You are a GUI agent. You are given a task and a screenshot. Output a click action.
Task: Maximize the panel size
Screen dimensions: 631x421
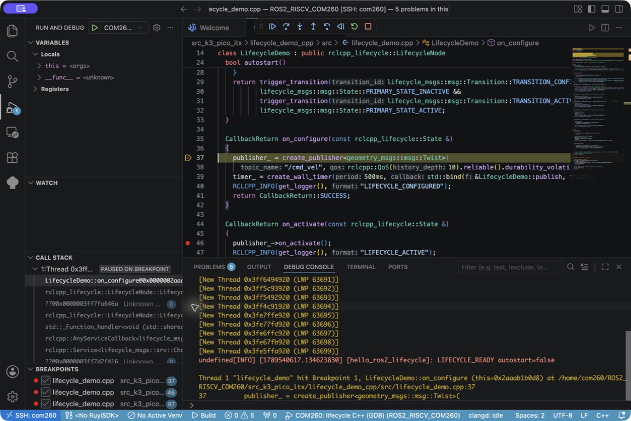coord(605,267)
